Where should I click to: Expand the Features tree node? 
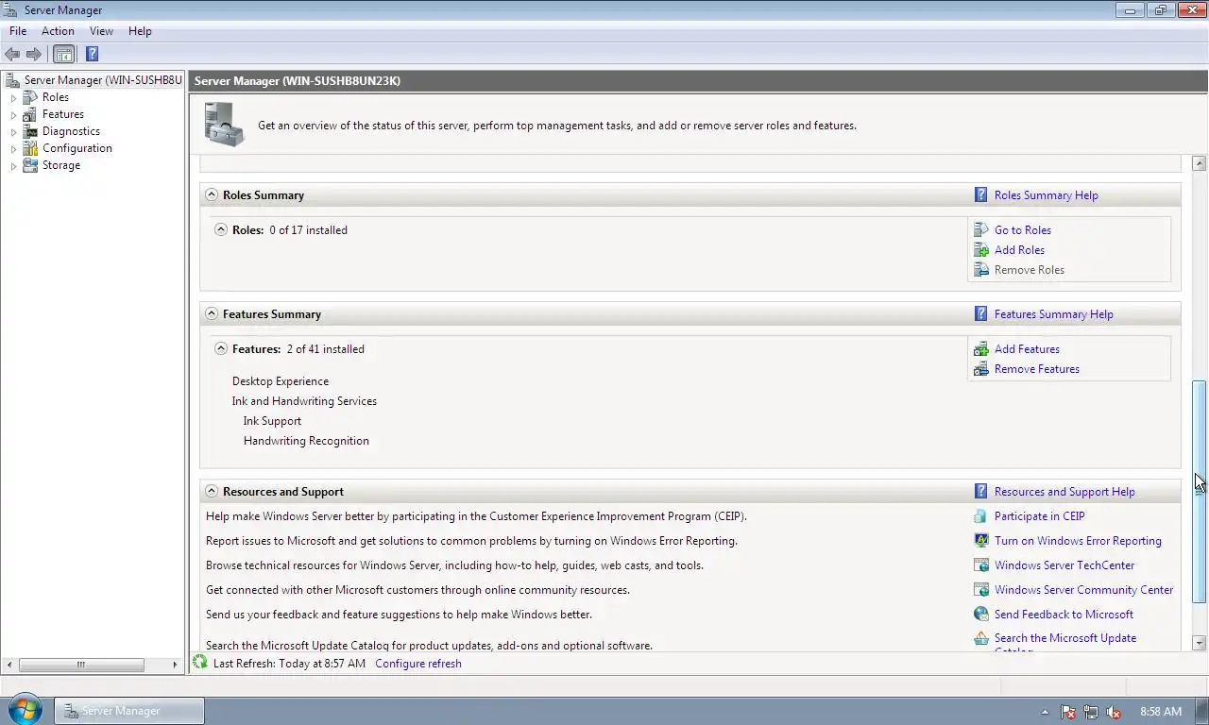[13, 115]
